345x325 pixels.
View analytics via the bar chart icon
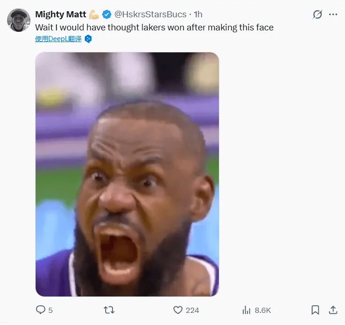tap(247, 310)
